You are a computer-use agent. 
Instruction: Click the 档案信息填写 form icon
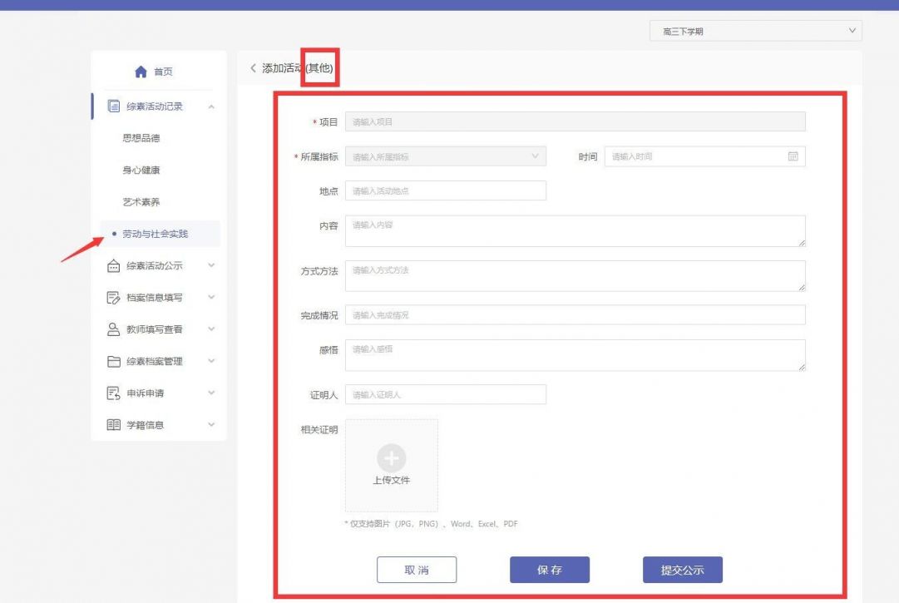click(115, 297)
